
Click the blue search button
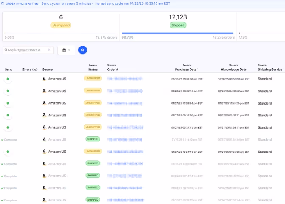83,50
